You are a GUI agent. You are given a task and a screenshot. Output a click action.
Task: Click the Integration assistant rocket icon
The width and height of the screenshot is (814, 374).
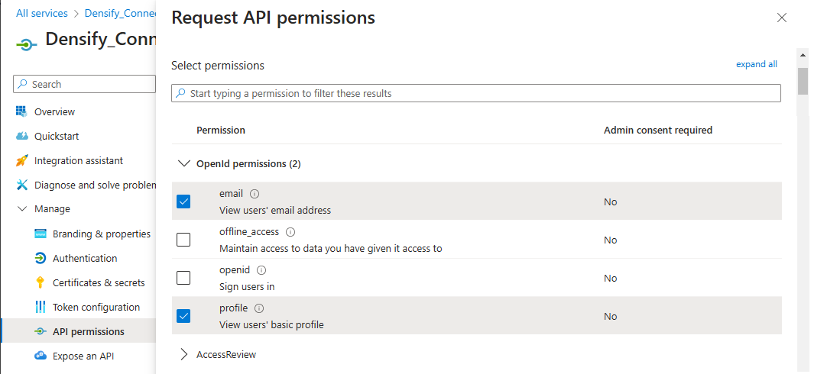(21, 161)
